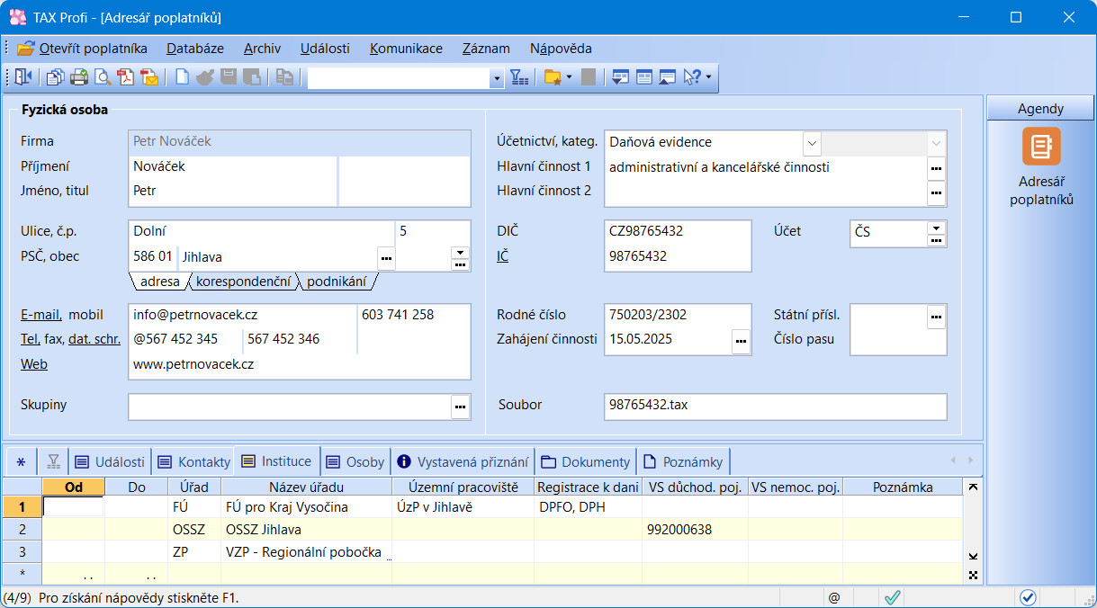Image resolution: width=1097 pixels, height=608 pixels.
Task: Click the Soubor input field
Action: 775,407
